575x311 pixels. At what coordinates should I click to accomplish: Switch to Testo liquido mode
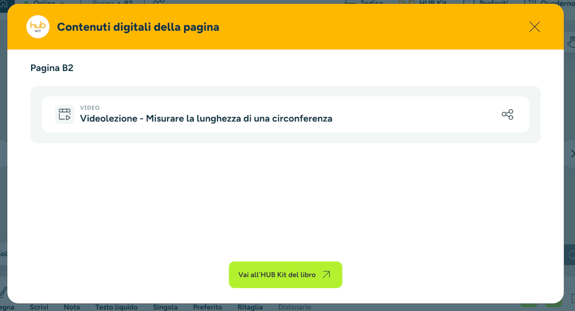[x=116, y=307]
